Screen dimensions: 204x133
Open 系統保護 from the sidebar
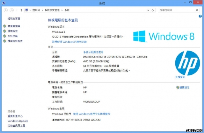(x=13, y=36)
